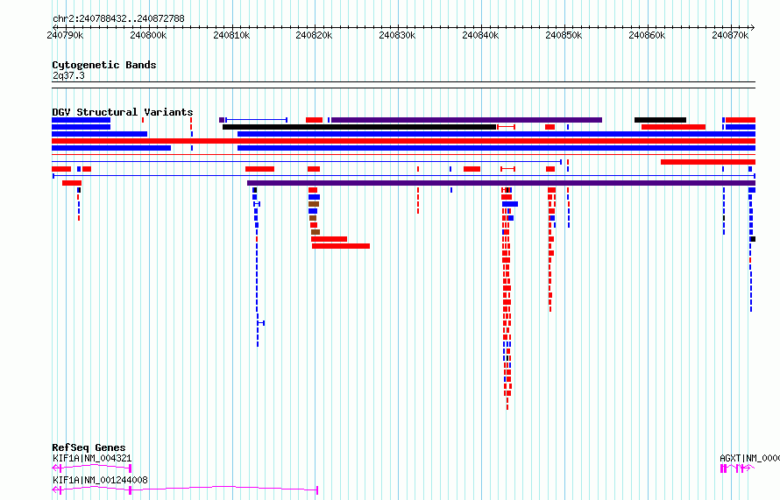Click the 240790k ruler label
Screen dimensions: 780x500
coord(65,35)
